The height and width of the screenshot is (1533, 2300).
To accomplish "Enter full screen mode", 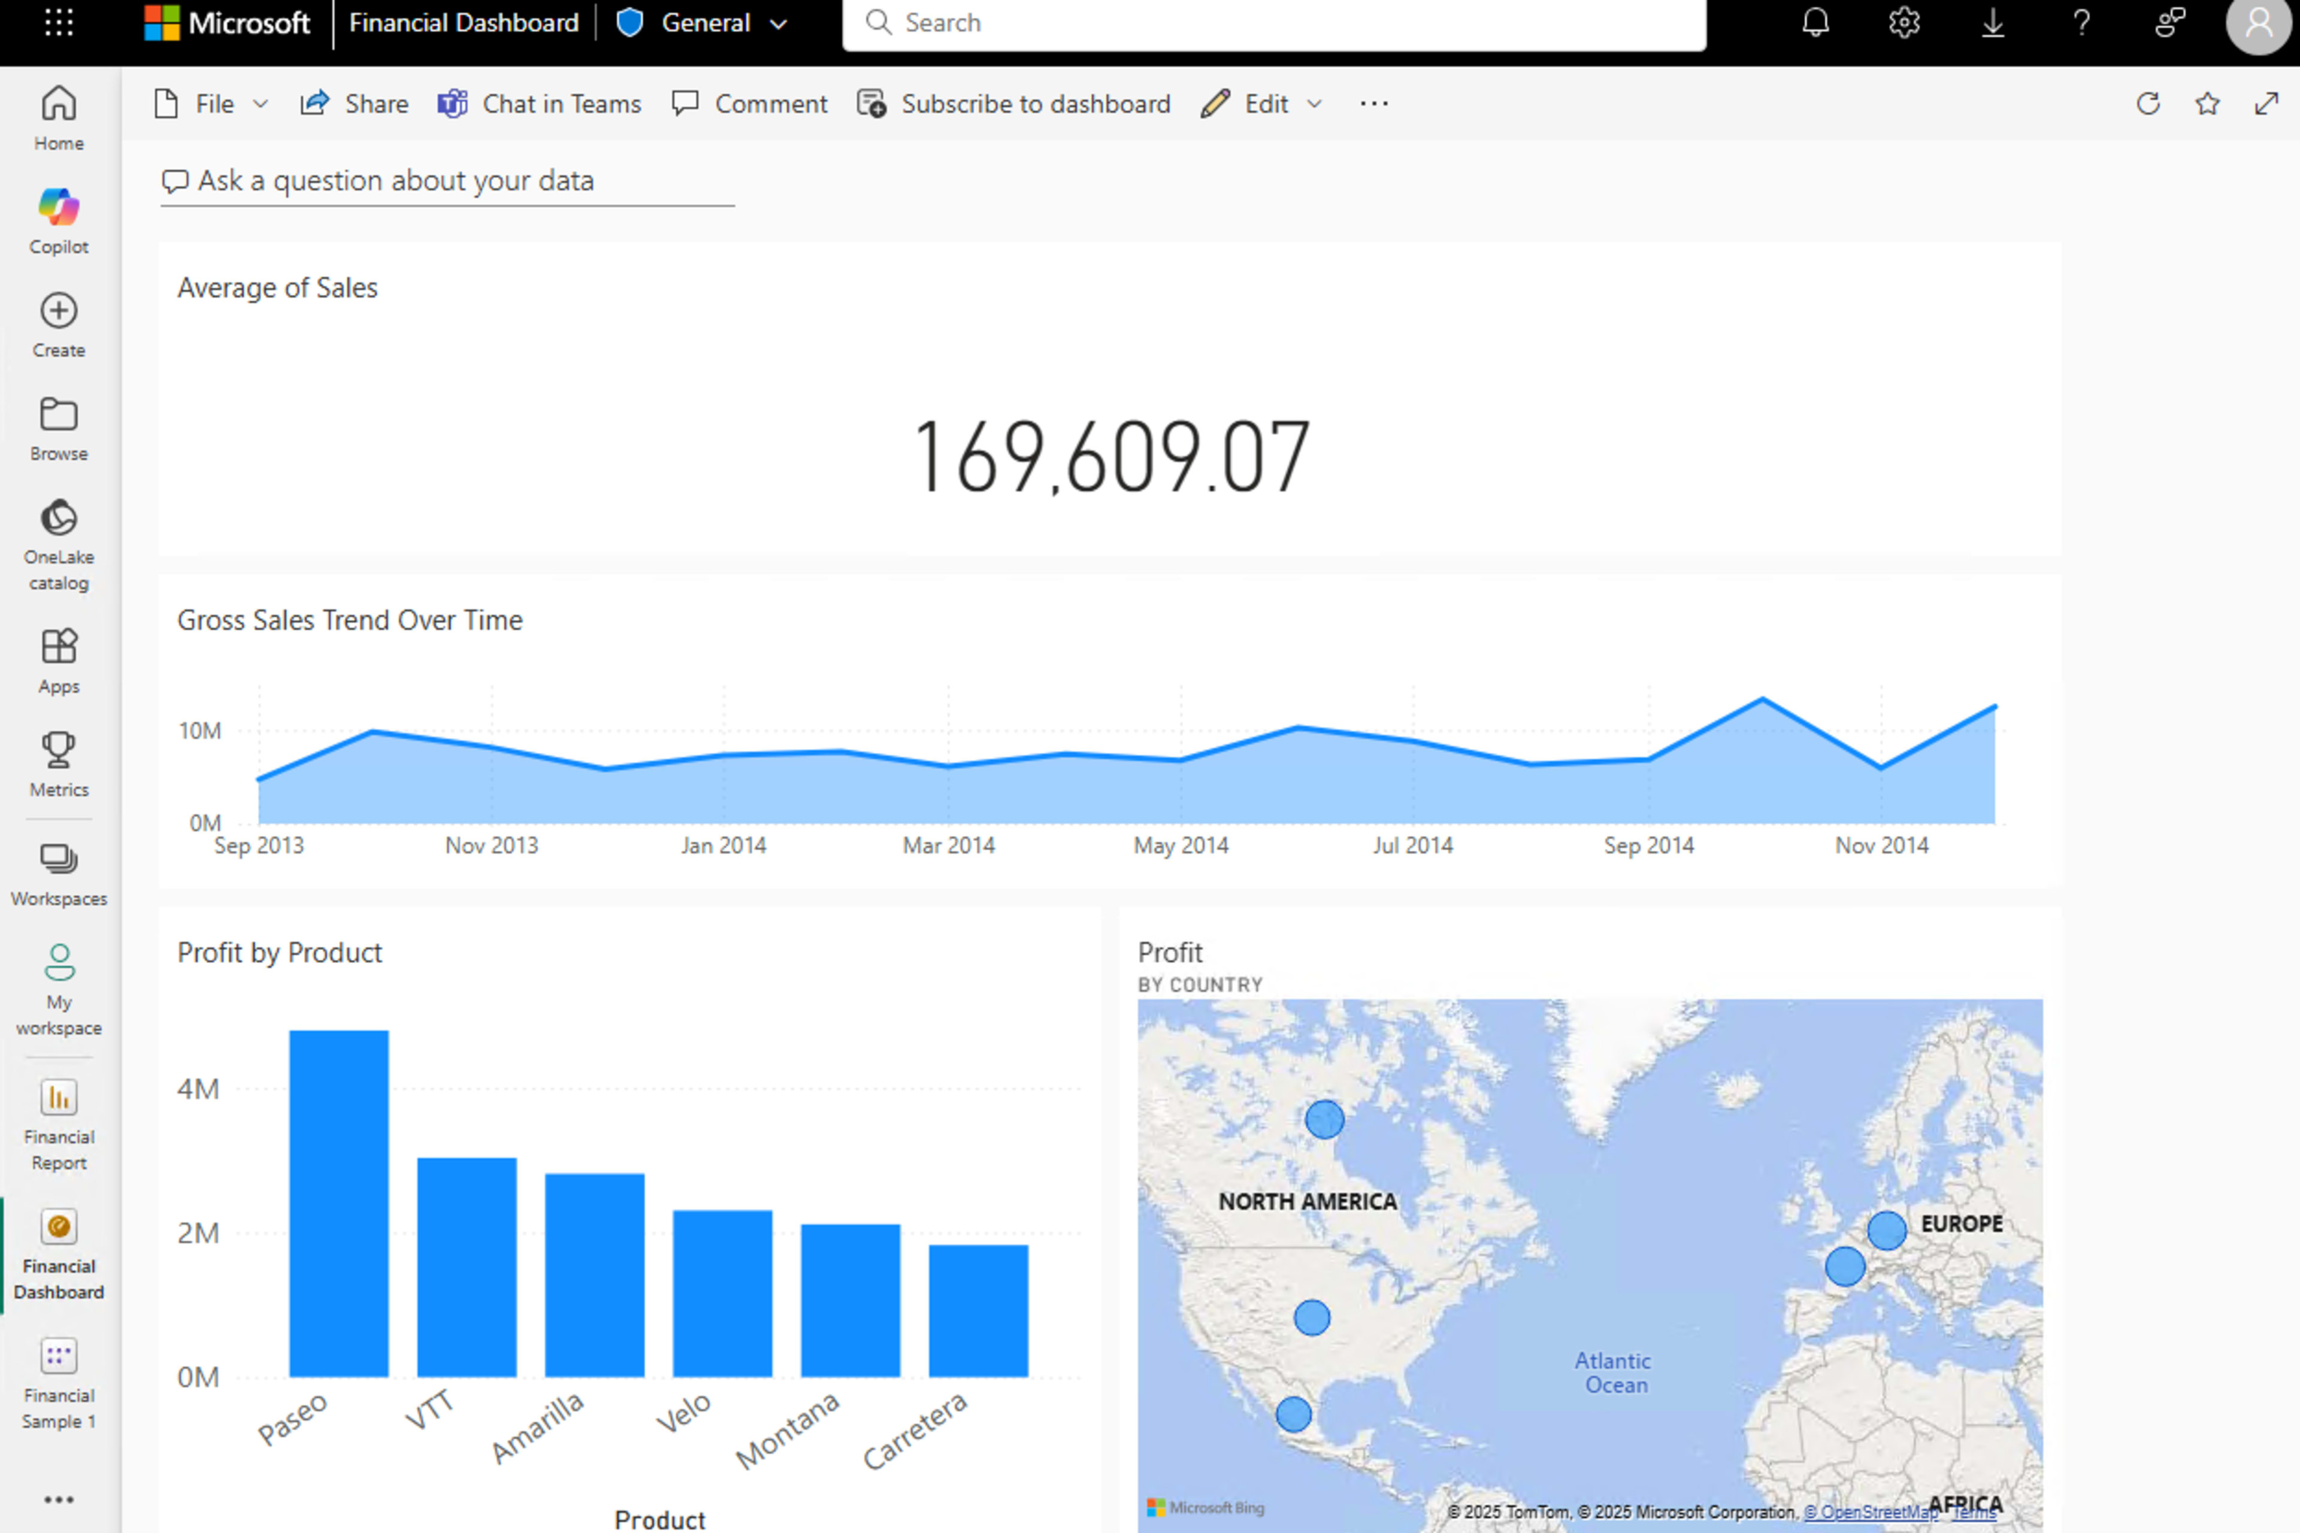I will click(2266, 104).
